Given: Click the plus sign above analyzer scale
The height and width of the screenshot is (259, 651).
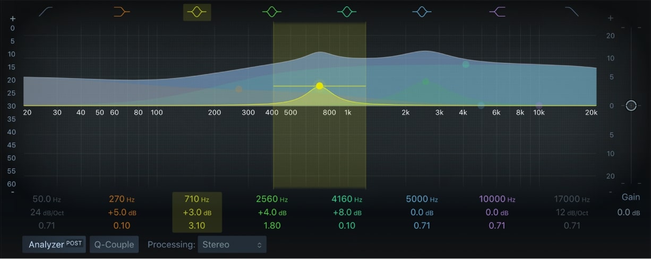Looking at the screenshot, I should 13,18.
